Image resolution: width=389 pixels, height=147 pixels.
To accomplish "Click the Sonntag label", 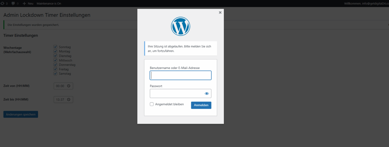I will point(65,47).
